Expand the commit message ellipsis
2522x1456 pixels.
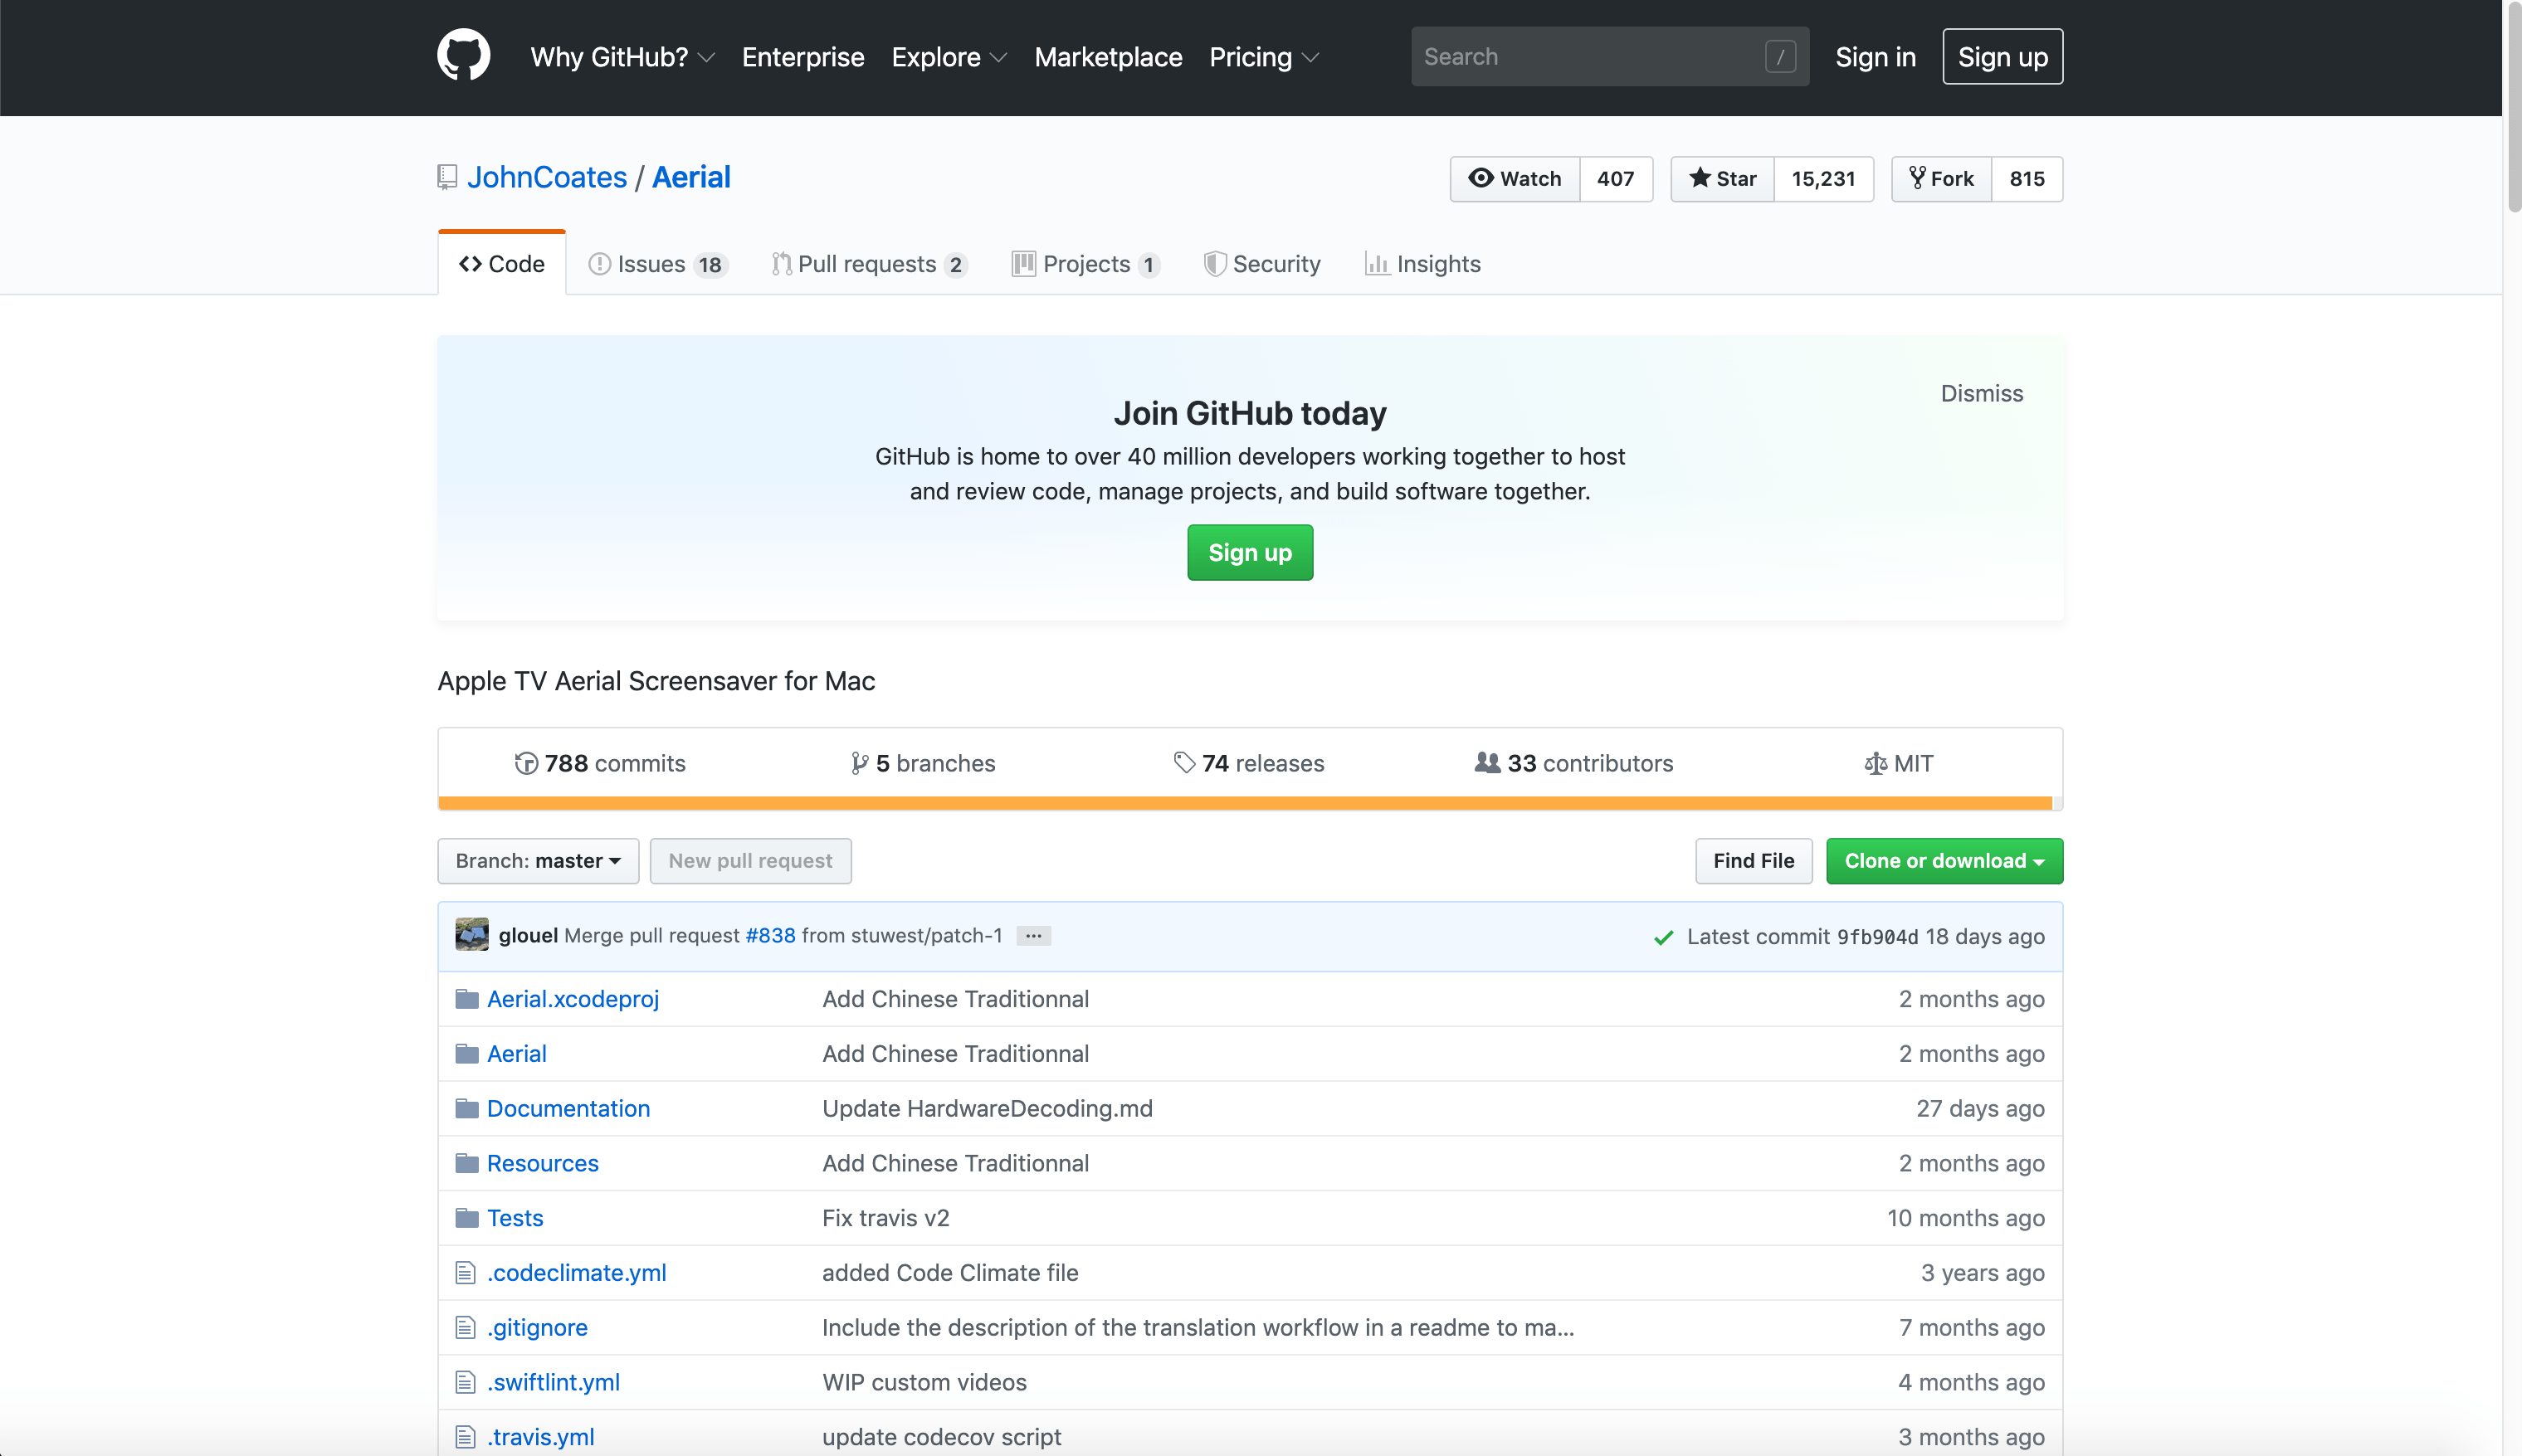click(x=1033, y=936)
